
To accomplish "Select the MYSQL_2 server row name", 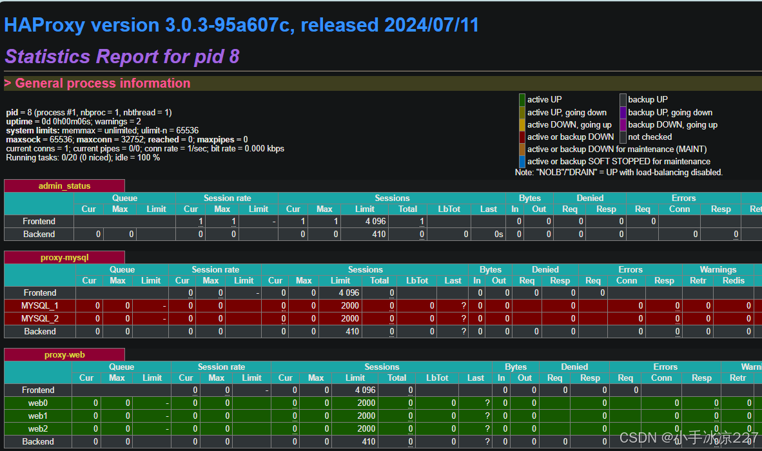I will (x=40, y=318).
